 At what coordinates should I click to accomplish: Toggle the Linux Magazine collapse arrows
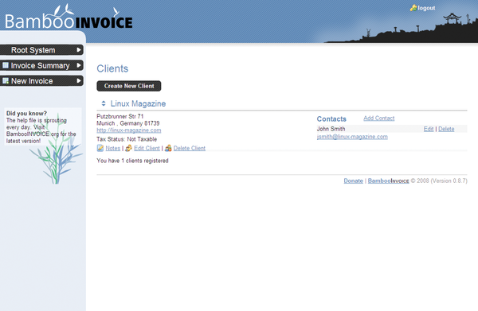click(x=104, y=103)
